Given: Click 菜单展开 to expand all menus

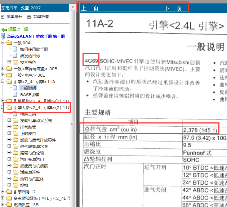Looking at the screenshot, I should point(14,17).
